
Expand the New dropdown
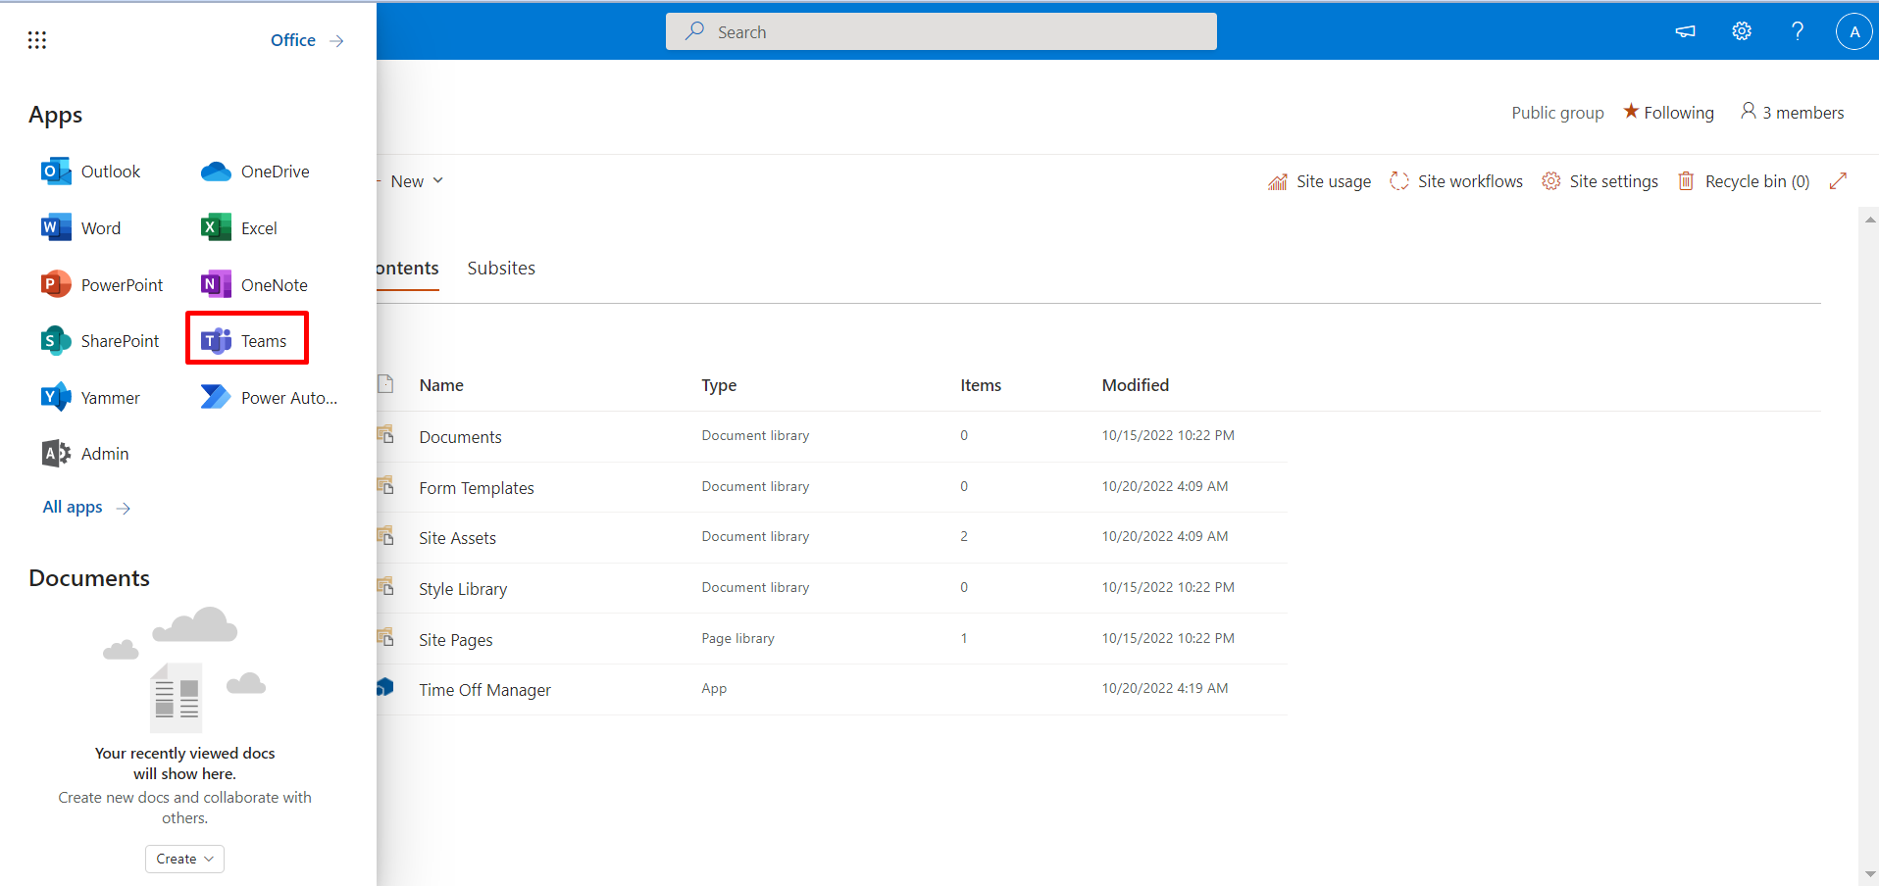pyautogui.click(x=417, y=181)
